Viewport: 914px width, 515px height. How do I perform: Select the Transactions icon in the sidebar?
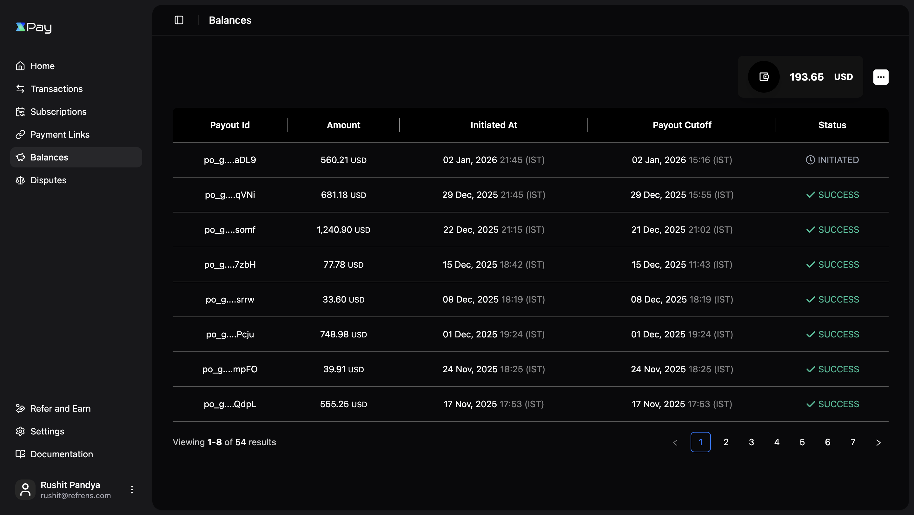point(20,88)
